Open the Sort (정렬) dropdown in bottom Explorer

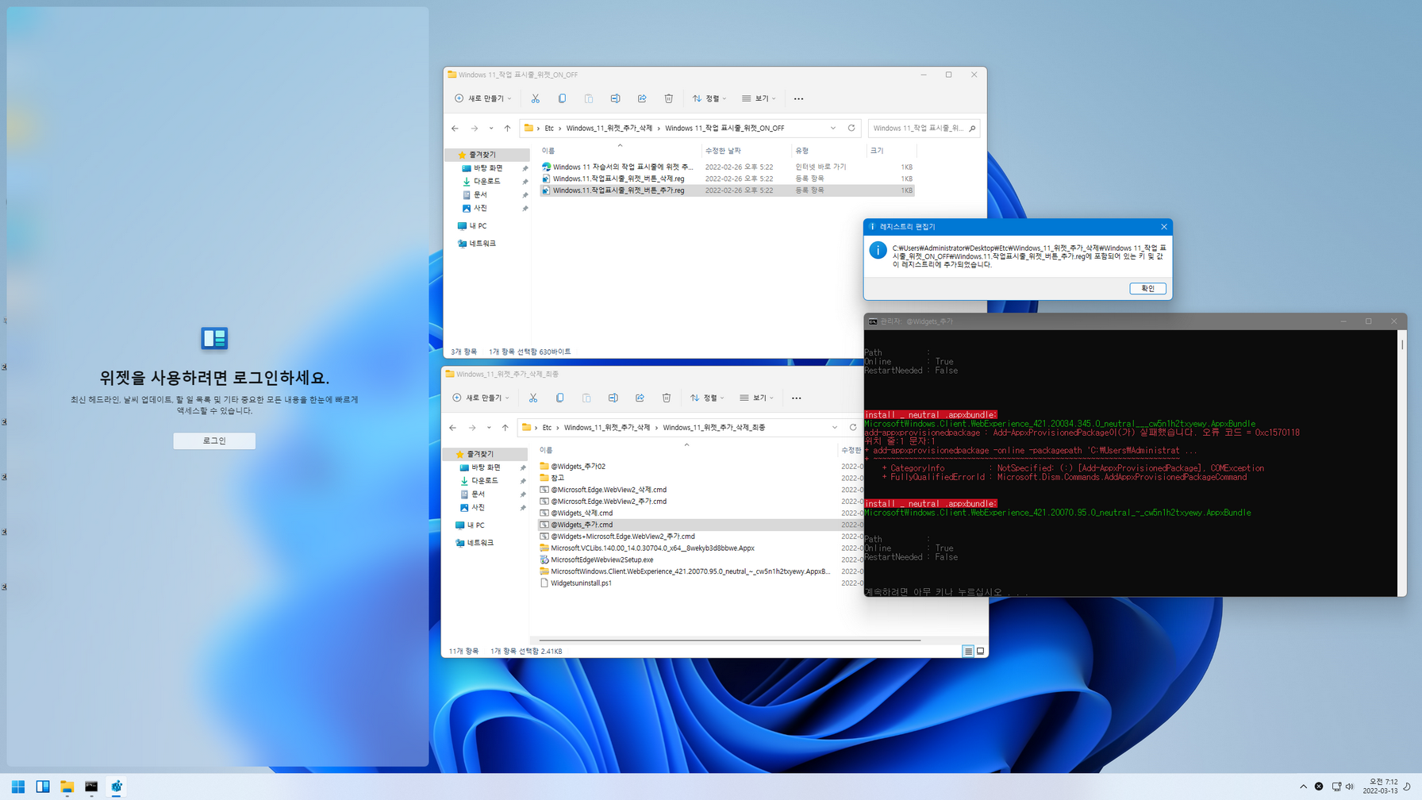click(707, 398)
